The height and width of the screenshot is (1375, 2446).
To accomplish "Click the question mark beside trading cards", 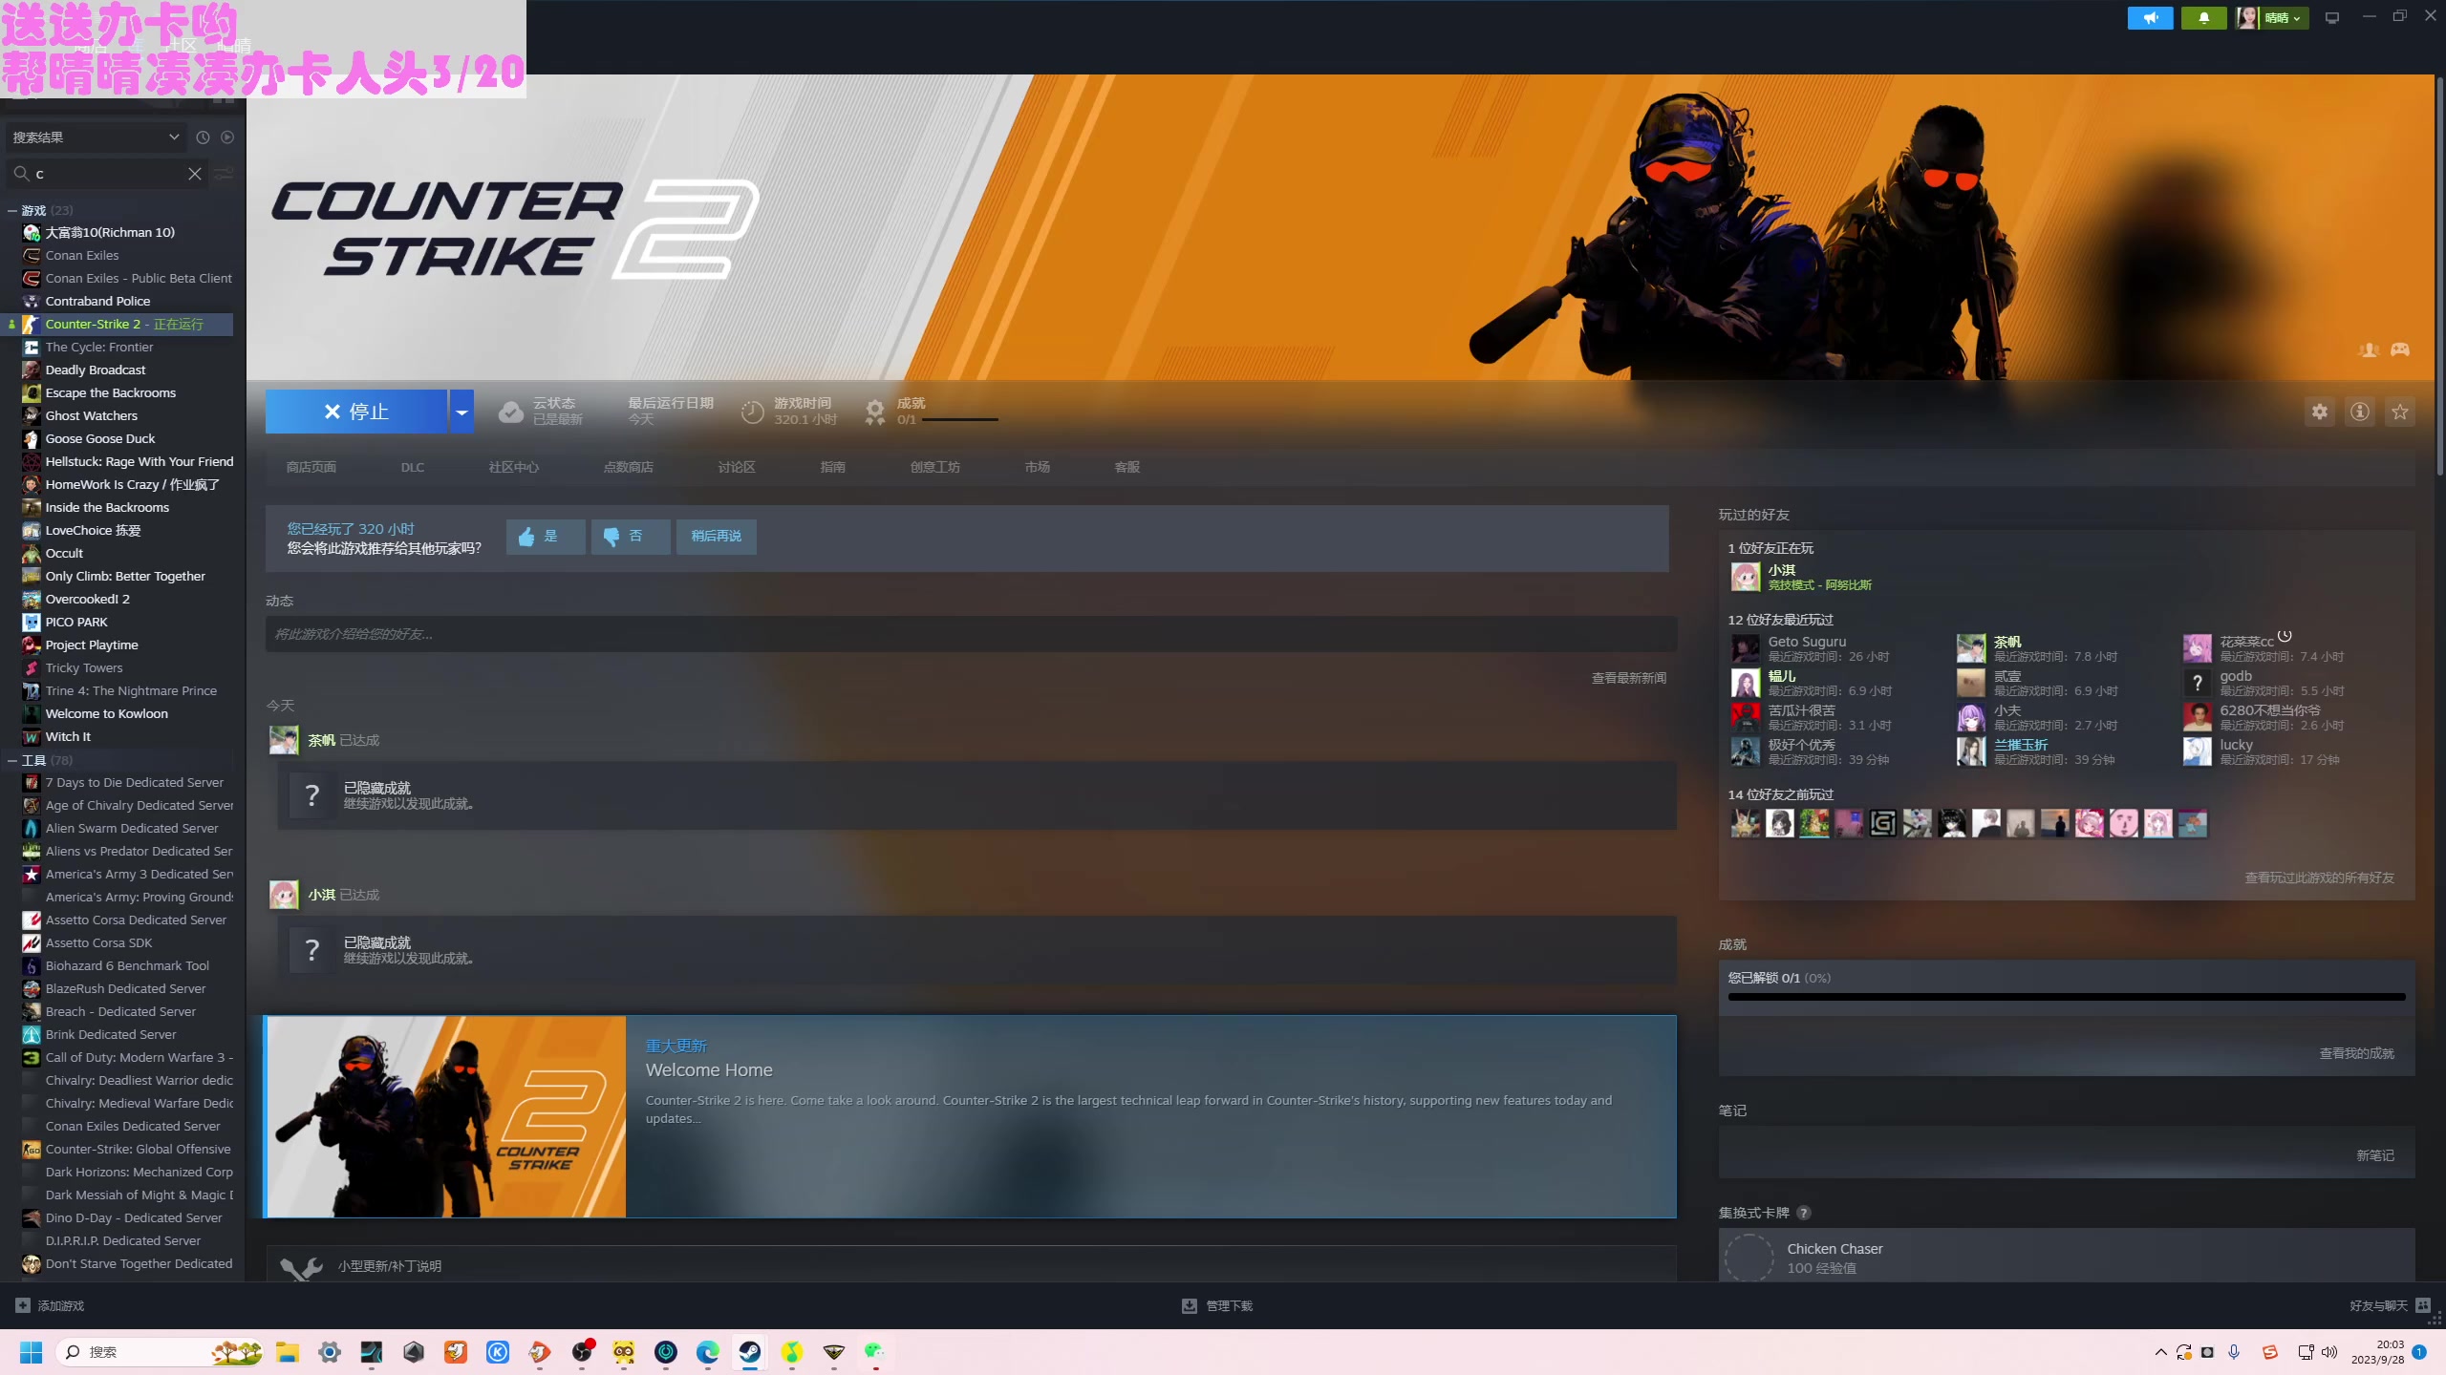I will point(1804,1213).
